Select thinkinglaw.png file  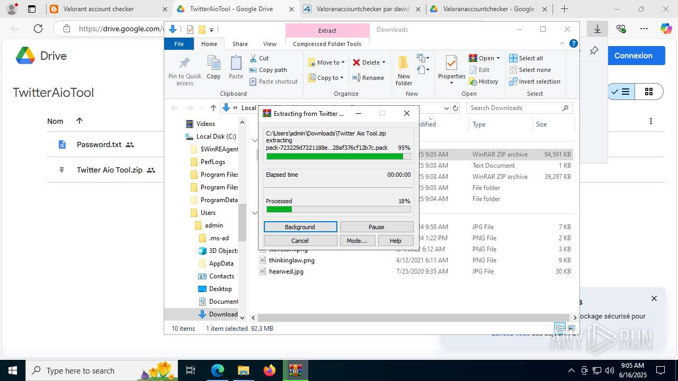click(x=291, y=260)
